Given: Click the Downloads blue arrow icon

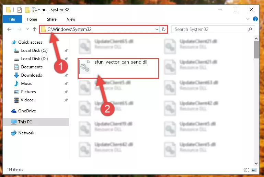Looking at the screenshot, I should click(16, 75).
